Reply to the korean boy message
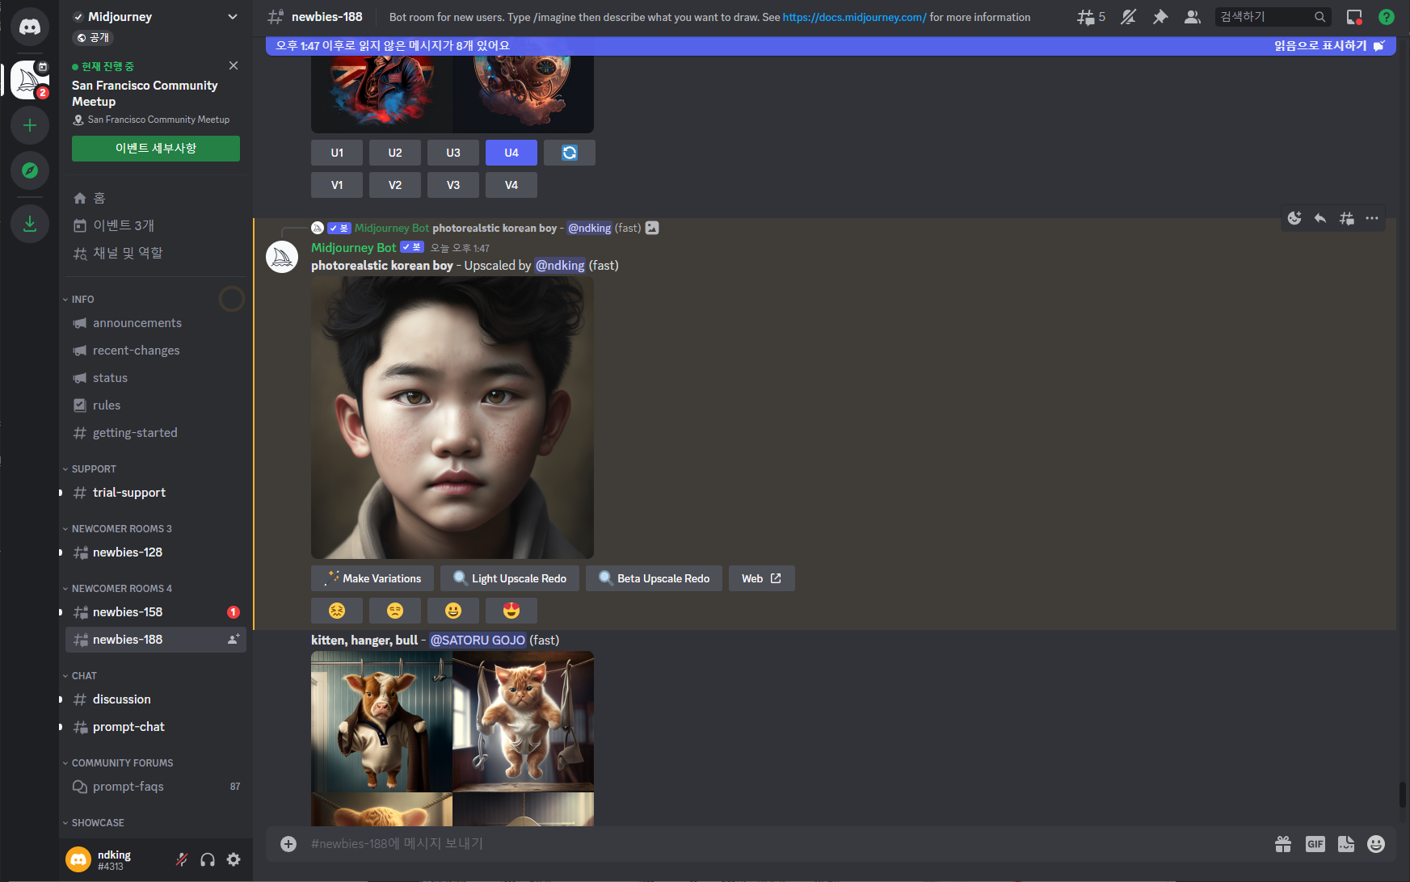 point(1320,218)
